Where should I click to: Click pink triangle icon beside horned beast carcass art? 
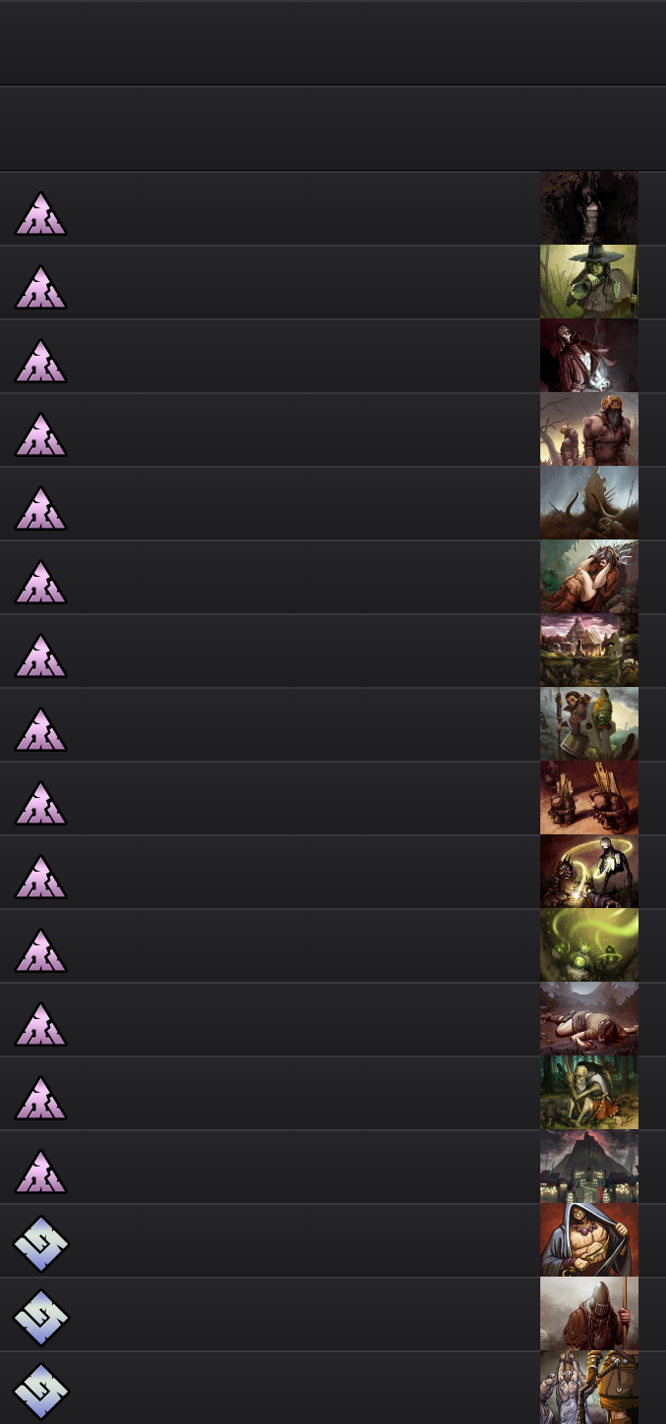40,508
